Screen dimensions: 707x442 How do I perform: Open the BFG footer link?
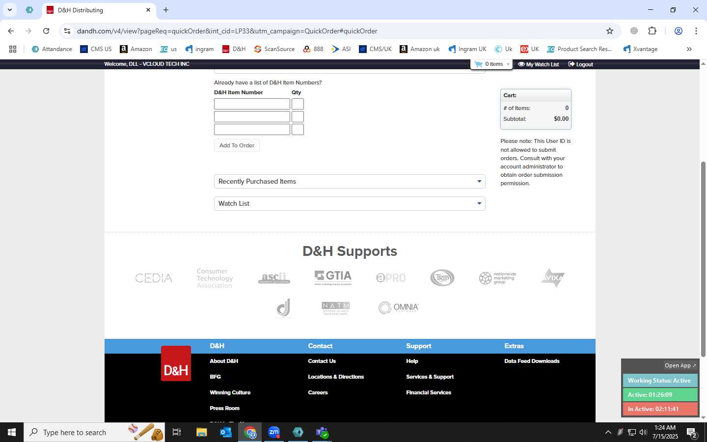(x=215, y=377)
